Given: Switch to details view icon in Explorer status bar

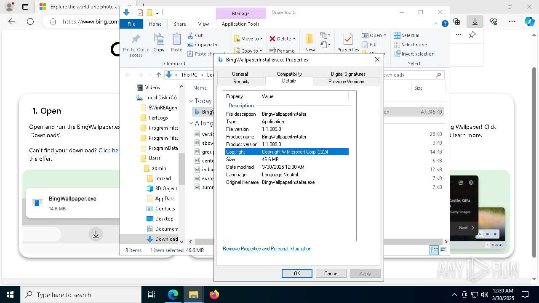Looking at the screenshot, I should [434, 250].
